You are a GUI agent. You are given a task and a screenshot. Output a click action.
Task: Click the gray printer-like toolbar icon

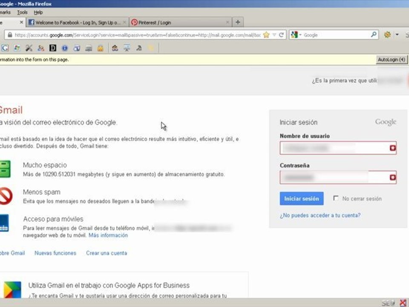[x=89, y=48]
